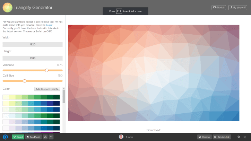Click the Trianglify Generator logo icon
The image size is (251, 141).
[7, 7]
